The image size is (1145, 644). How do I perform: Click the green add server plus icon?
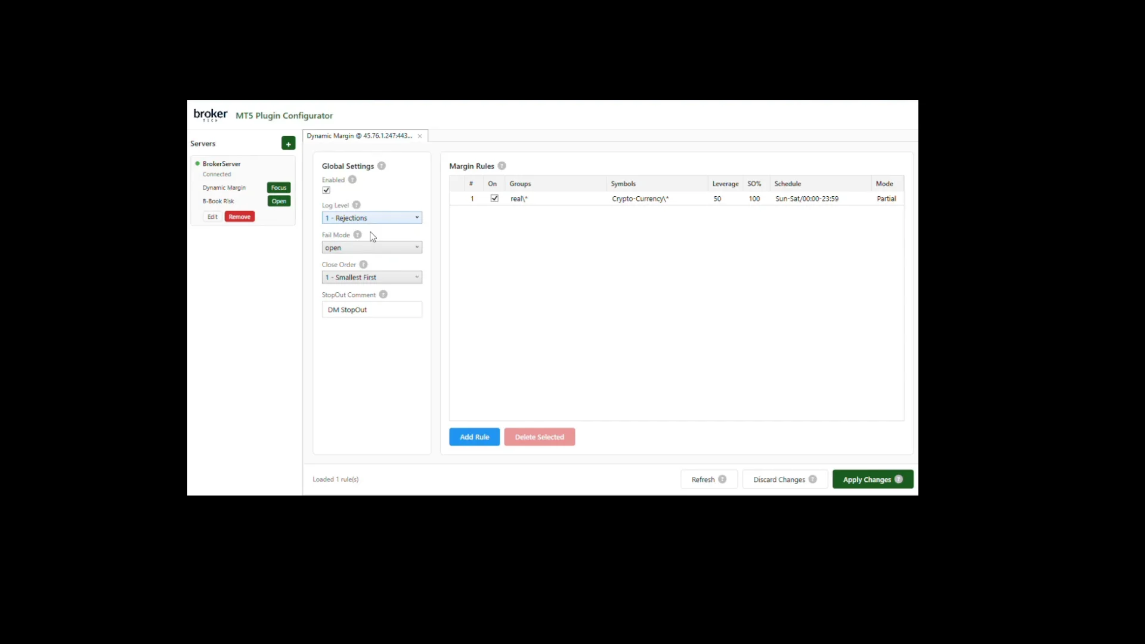288,144
